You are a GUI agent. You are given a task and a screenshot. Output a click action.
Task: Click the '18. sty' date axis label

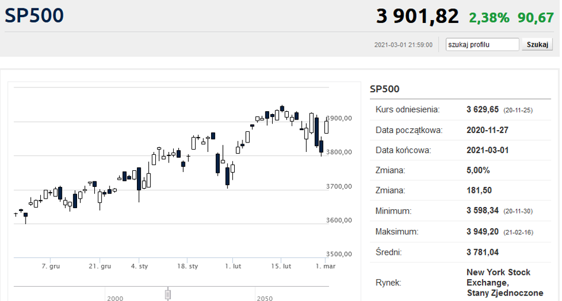pyautogui.click(x=187, y=266)
